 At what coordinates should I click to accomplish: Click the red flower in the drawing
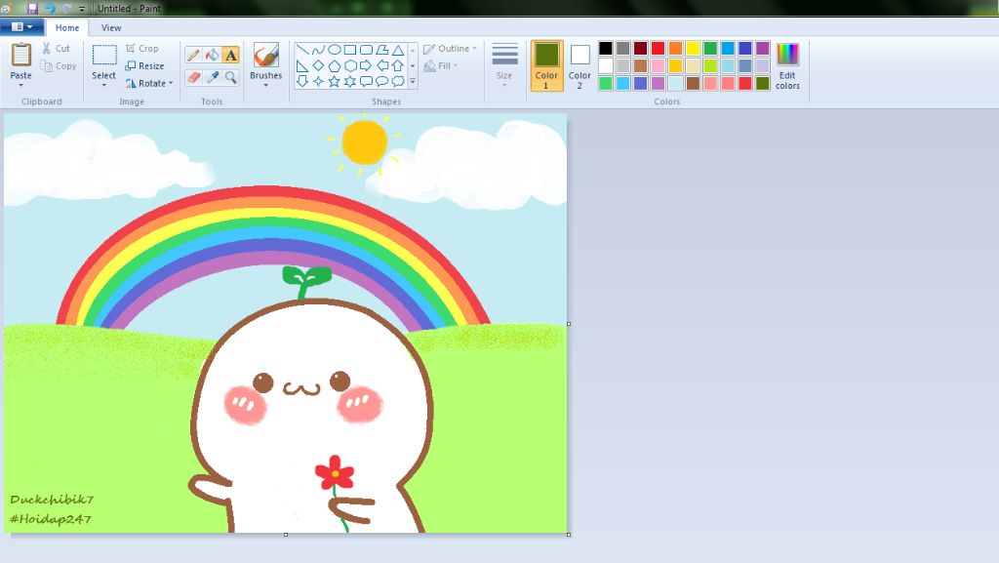coord(334,473)
